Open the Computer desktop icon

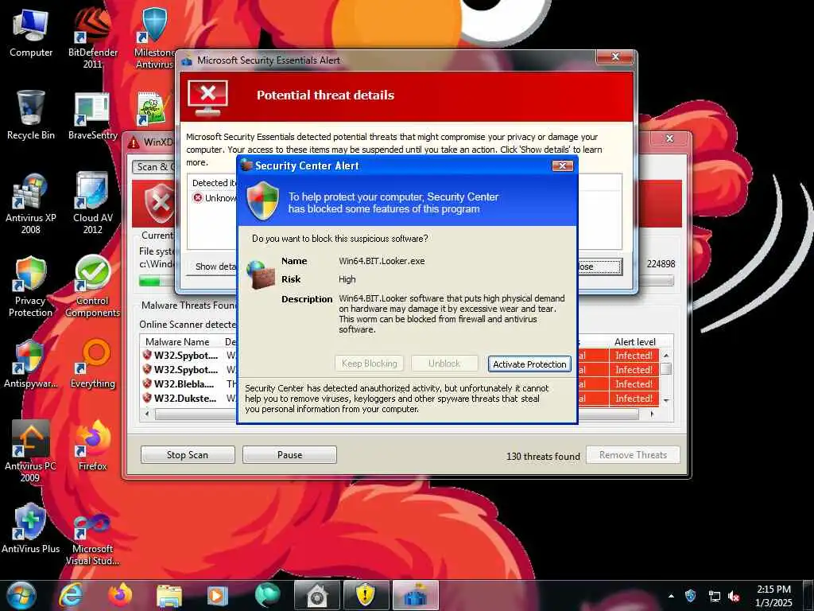point(31,33)
